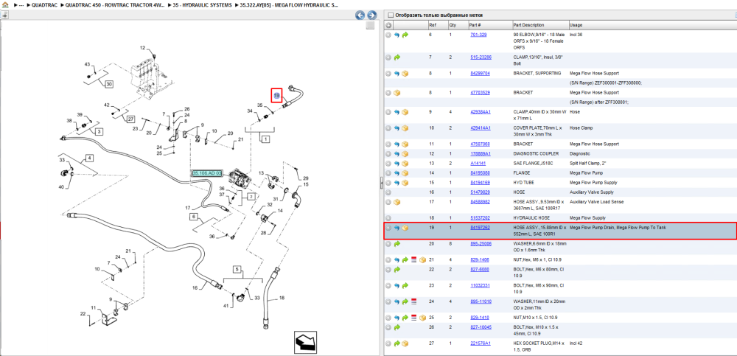This screenshot has width=737, height=356.
Task: Add part 47703529 bracket to picklist
Action: [x=388, y=93]
